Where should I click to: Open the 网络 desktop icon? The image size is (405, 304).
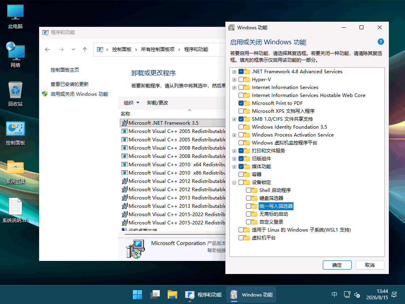(15, 55)
